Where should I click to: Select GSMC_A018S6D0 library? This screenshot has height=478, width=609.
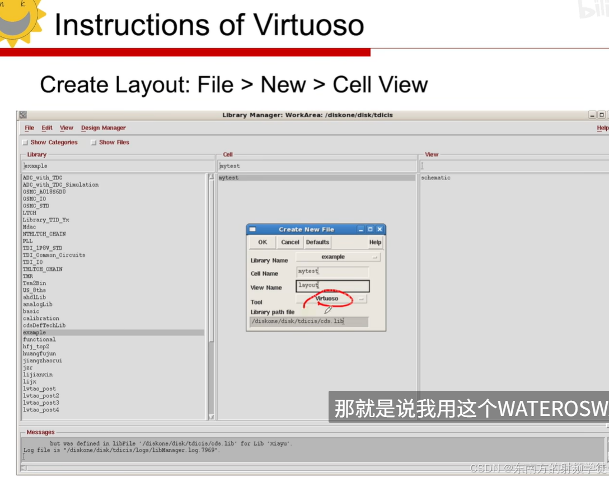pyautogui.click(x=44, y=192)
